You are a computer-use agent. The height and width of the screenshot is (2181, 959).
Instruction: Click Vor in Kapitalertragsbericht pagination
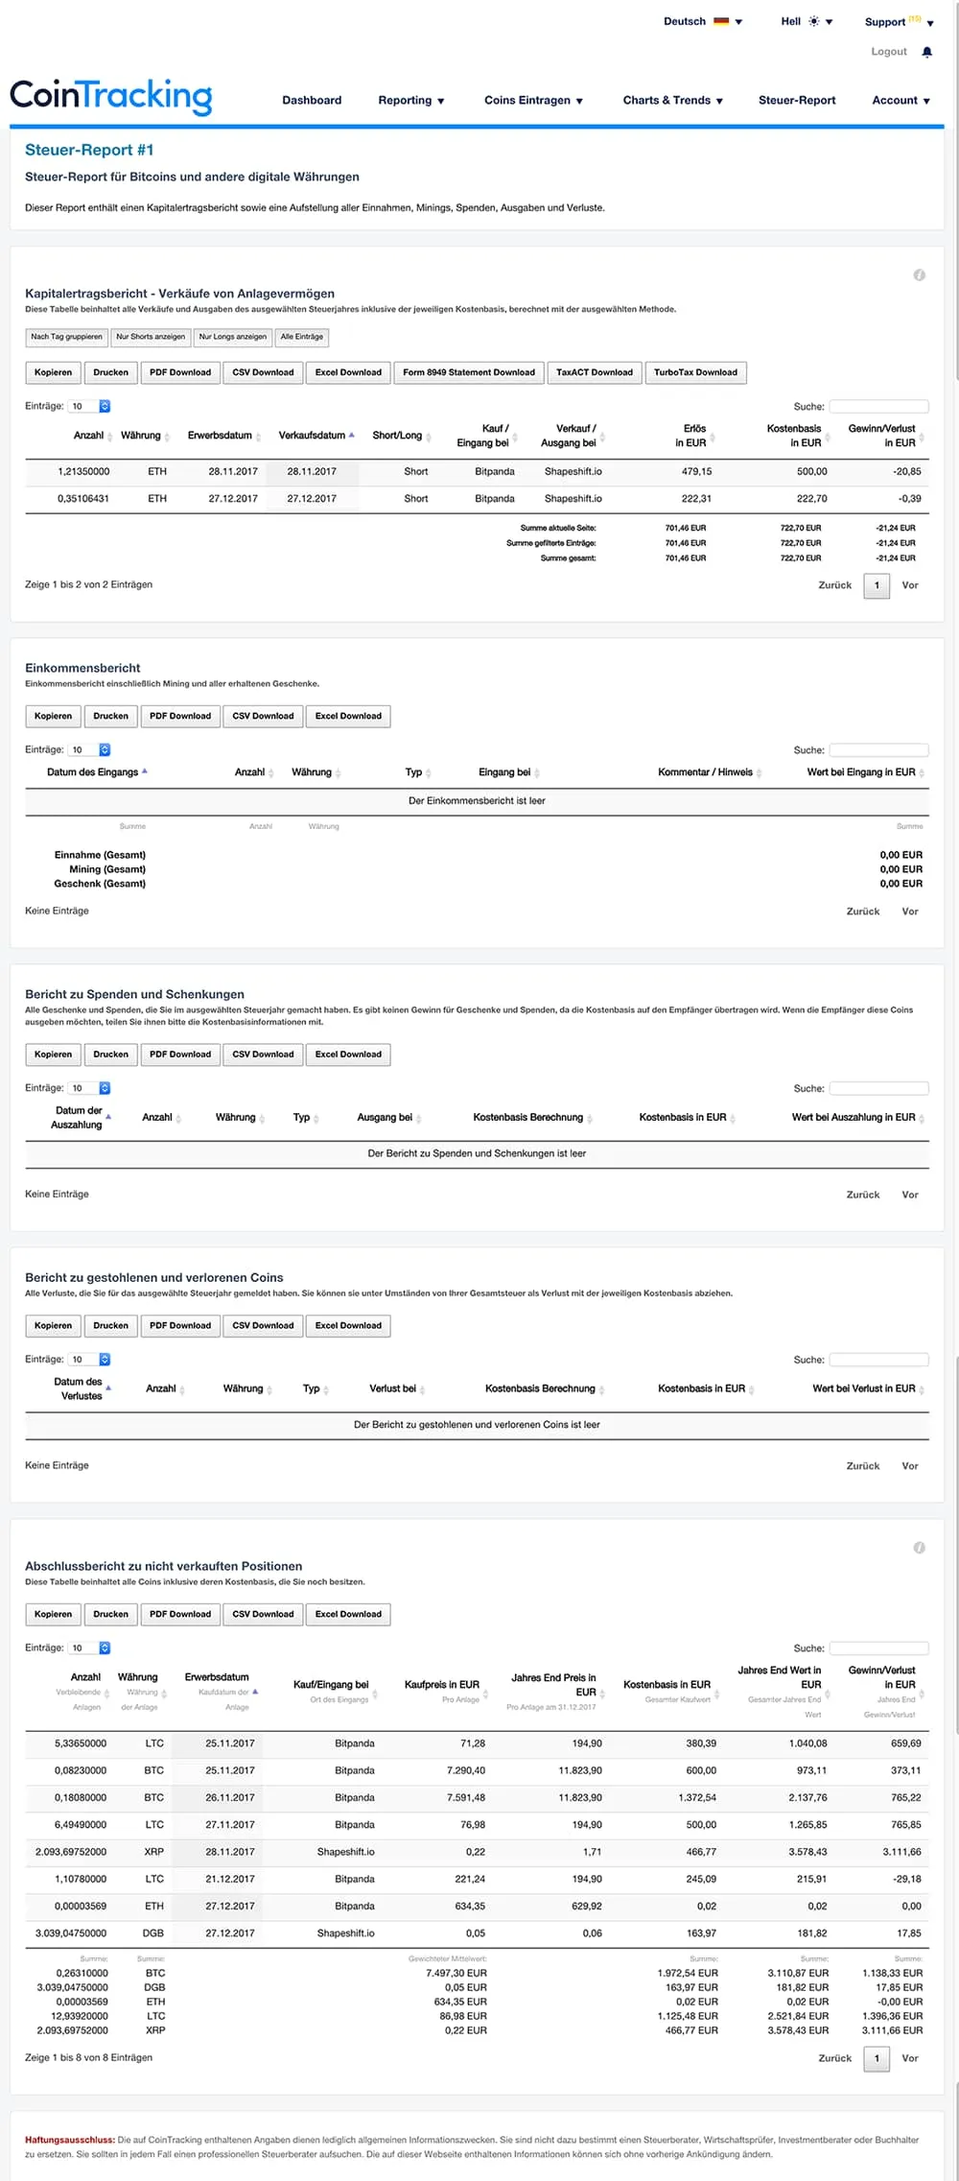(x=910, y=585)
